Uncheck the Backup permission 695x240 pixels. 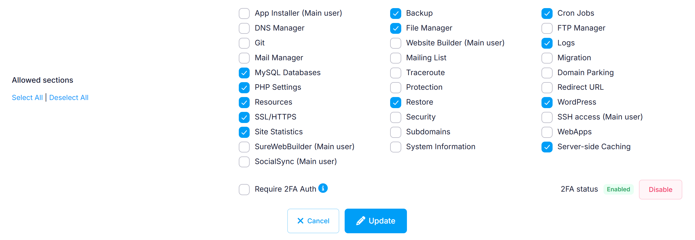click(396, 13)
